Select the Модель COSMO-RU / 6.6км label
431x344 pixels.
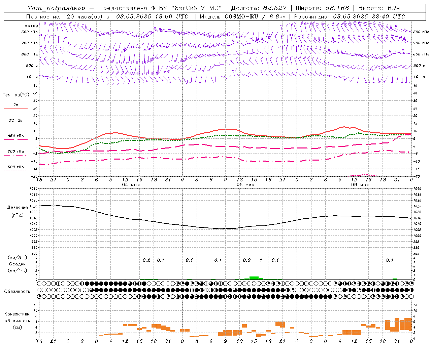[x=242, y=16]
